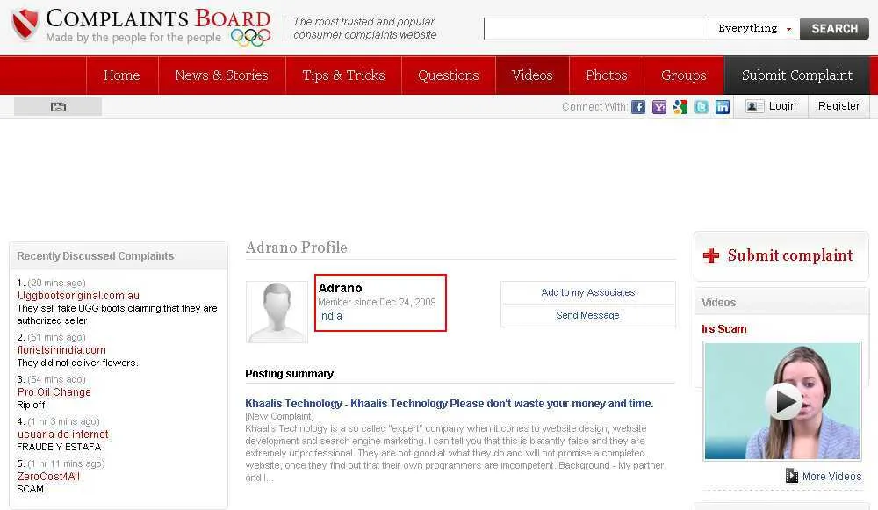Screen dimensions: 878x510
Task: Click the 'Videos' sidebar heading
Action: (x=718, y=302)
